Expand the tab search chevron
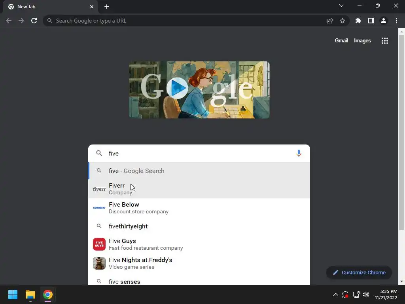405x304 pixels. [x=341, y=6]
